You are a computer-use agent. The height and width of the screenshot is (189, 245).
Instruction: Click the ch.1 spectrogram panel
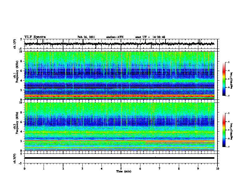119,75
